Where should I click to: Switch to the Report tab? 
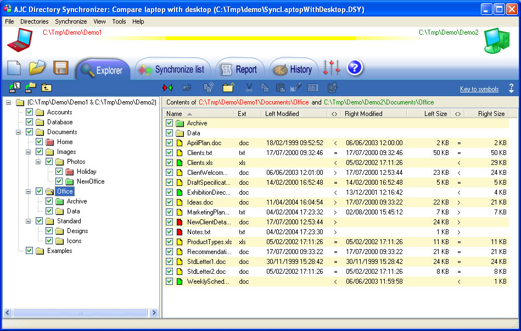click(240, 69)
